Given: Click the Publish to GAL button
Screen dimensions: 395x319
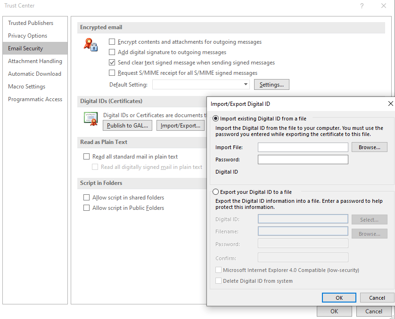Looking at the screenshot, I should pyautogui.click(x=127, y=126).
